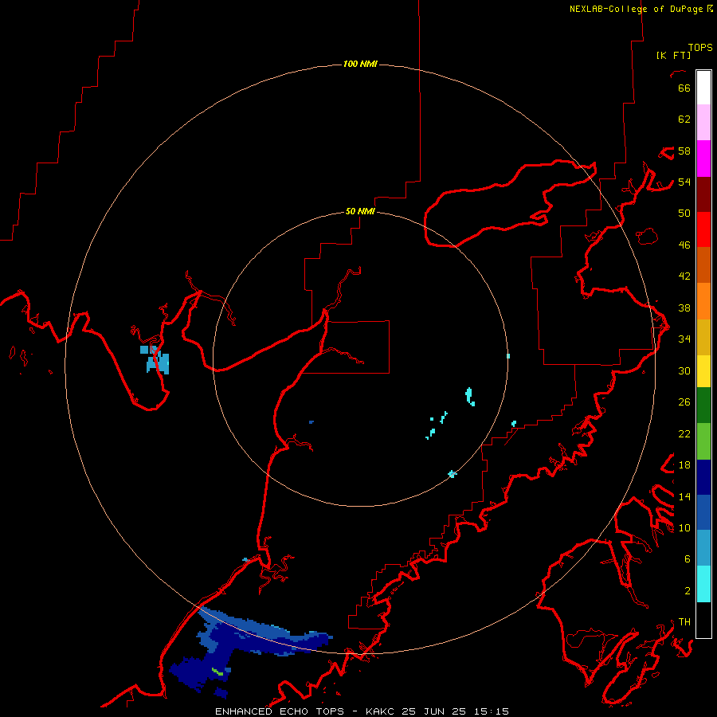Pick the bright red legend swatch
This screenshot has height=717, width=717.
tap(703, 229)
